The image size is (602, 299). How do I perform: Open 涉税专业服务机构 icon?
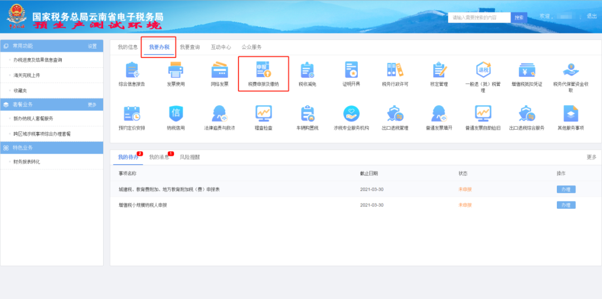351,114
